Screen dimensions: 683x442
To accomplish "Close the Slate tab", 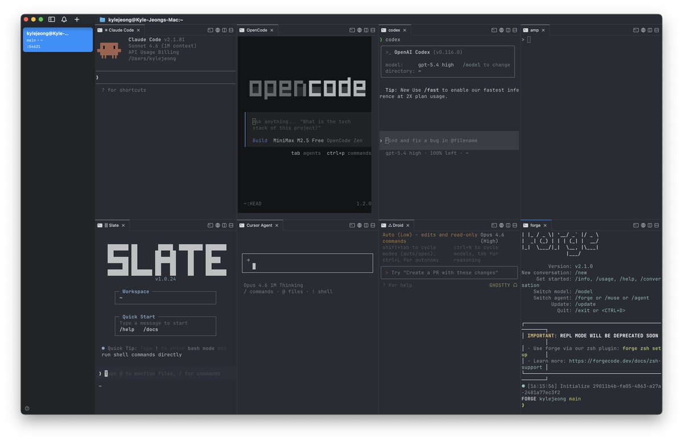I will point(124,225).
